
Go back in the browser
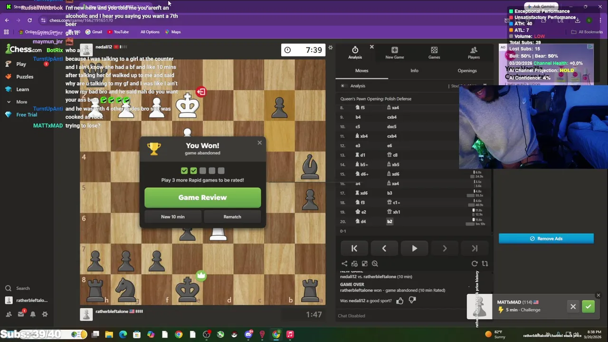pos(7,20)
